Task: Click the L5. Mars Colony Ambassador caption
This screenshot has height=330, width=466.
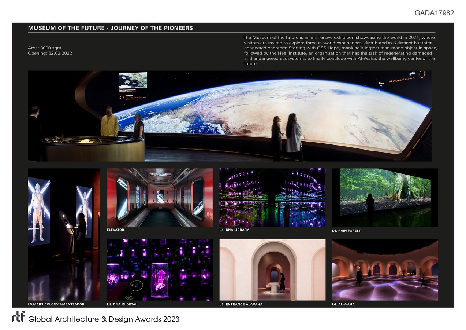Action: click(x=56, y=304)
